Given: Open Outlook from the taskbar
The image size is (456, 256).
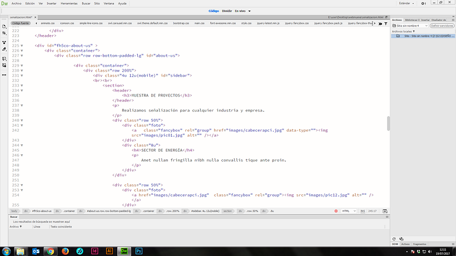Looking at the screenshot, I should point(36,251).
